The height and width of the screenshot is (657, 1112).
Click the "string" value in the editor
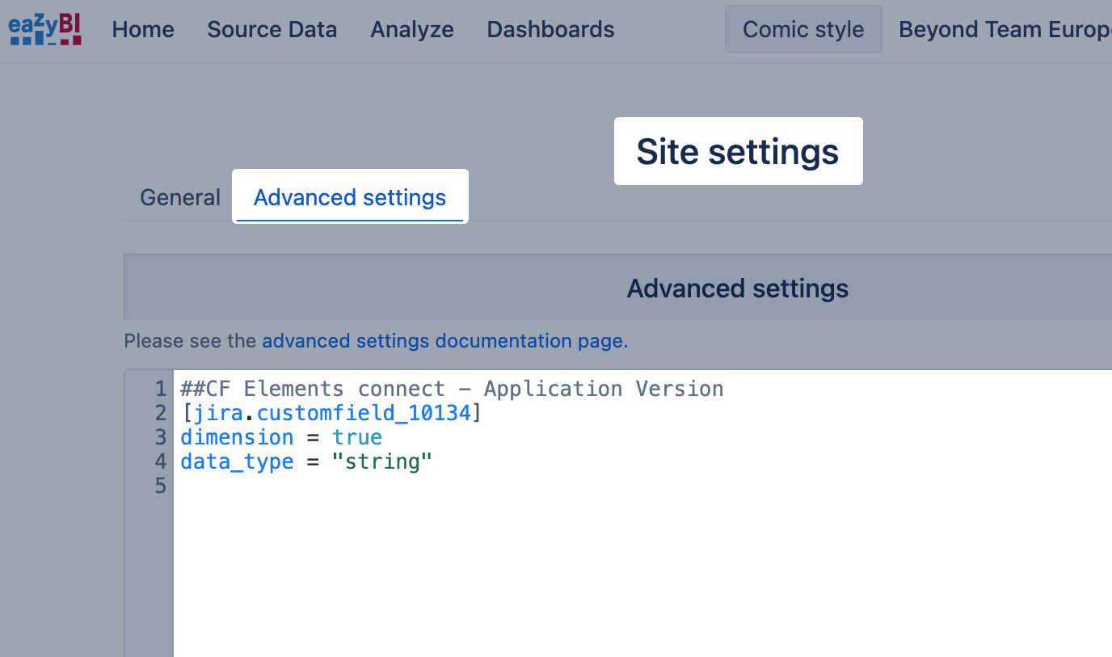382,461
